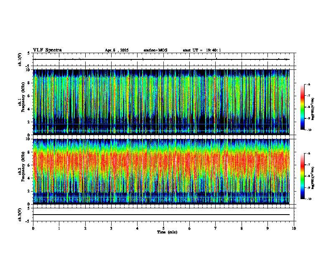Click the "station=MOS" header label

pos(155,50)
